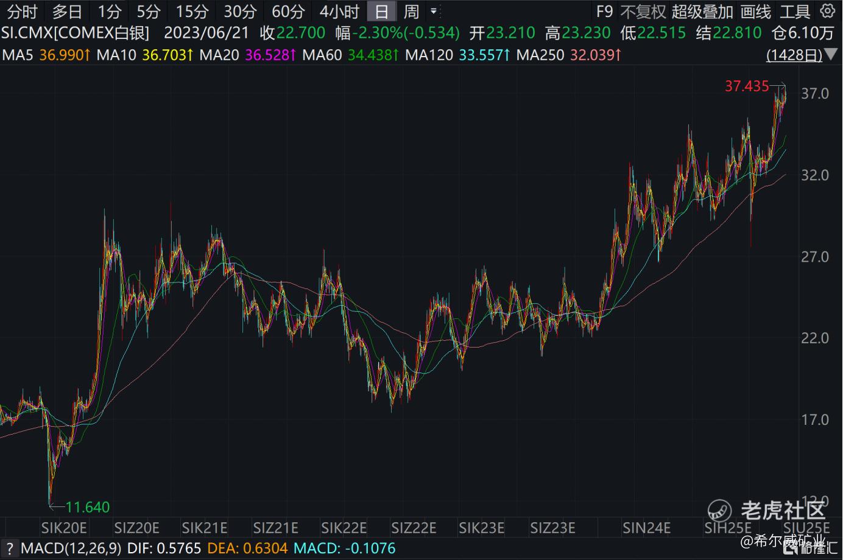The image size is (843, 560).
Task: Click the DEA: 0.6304 value
Action: point(248,548)
